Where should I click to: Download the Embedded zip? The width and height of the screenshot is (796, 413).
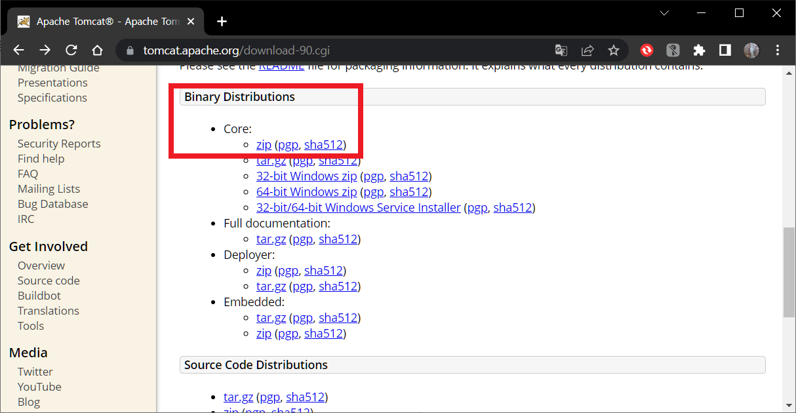(264, 334)
